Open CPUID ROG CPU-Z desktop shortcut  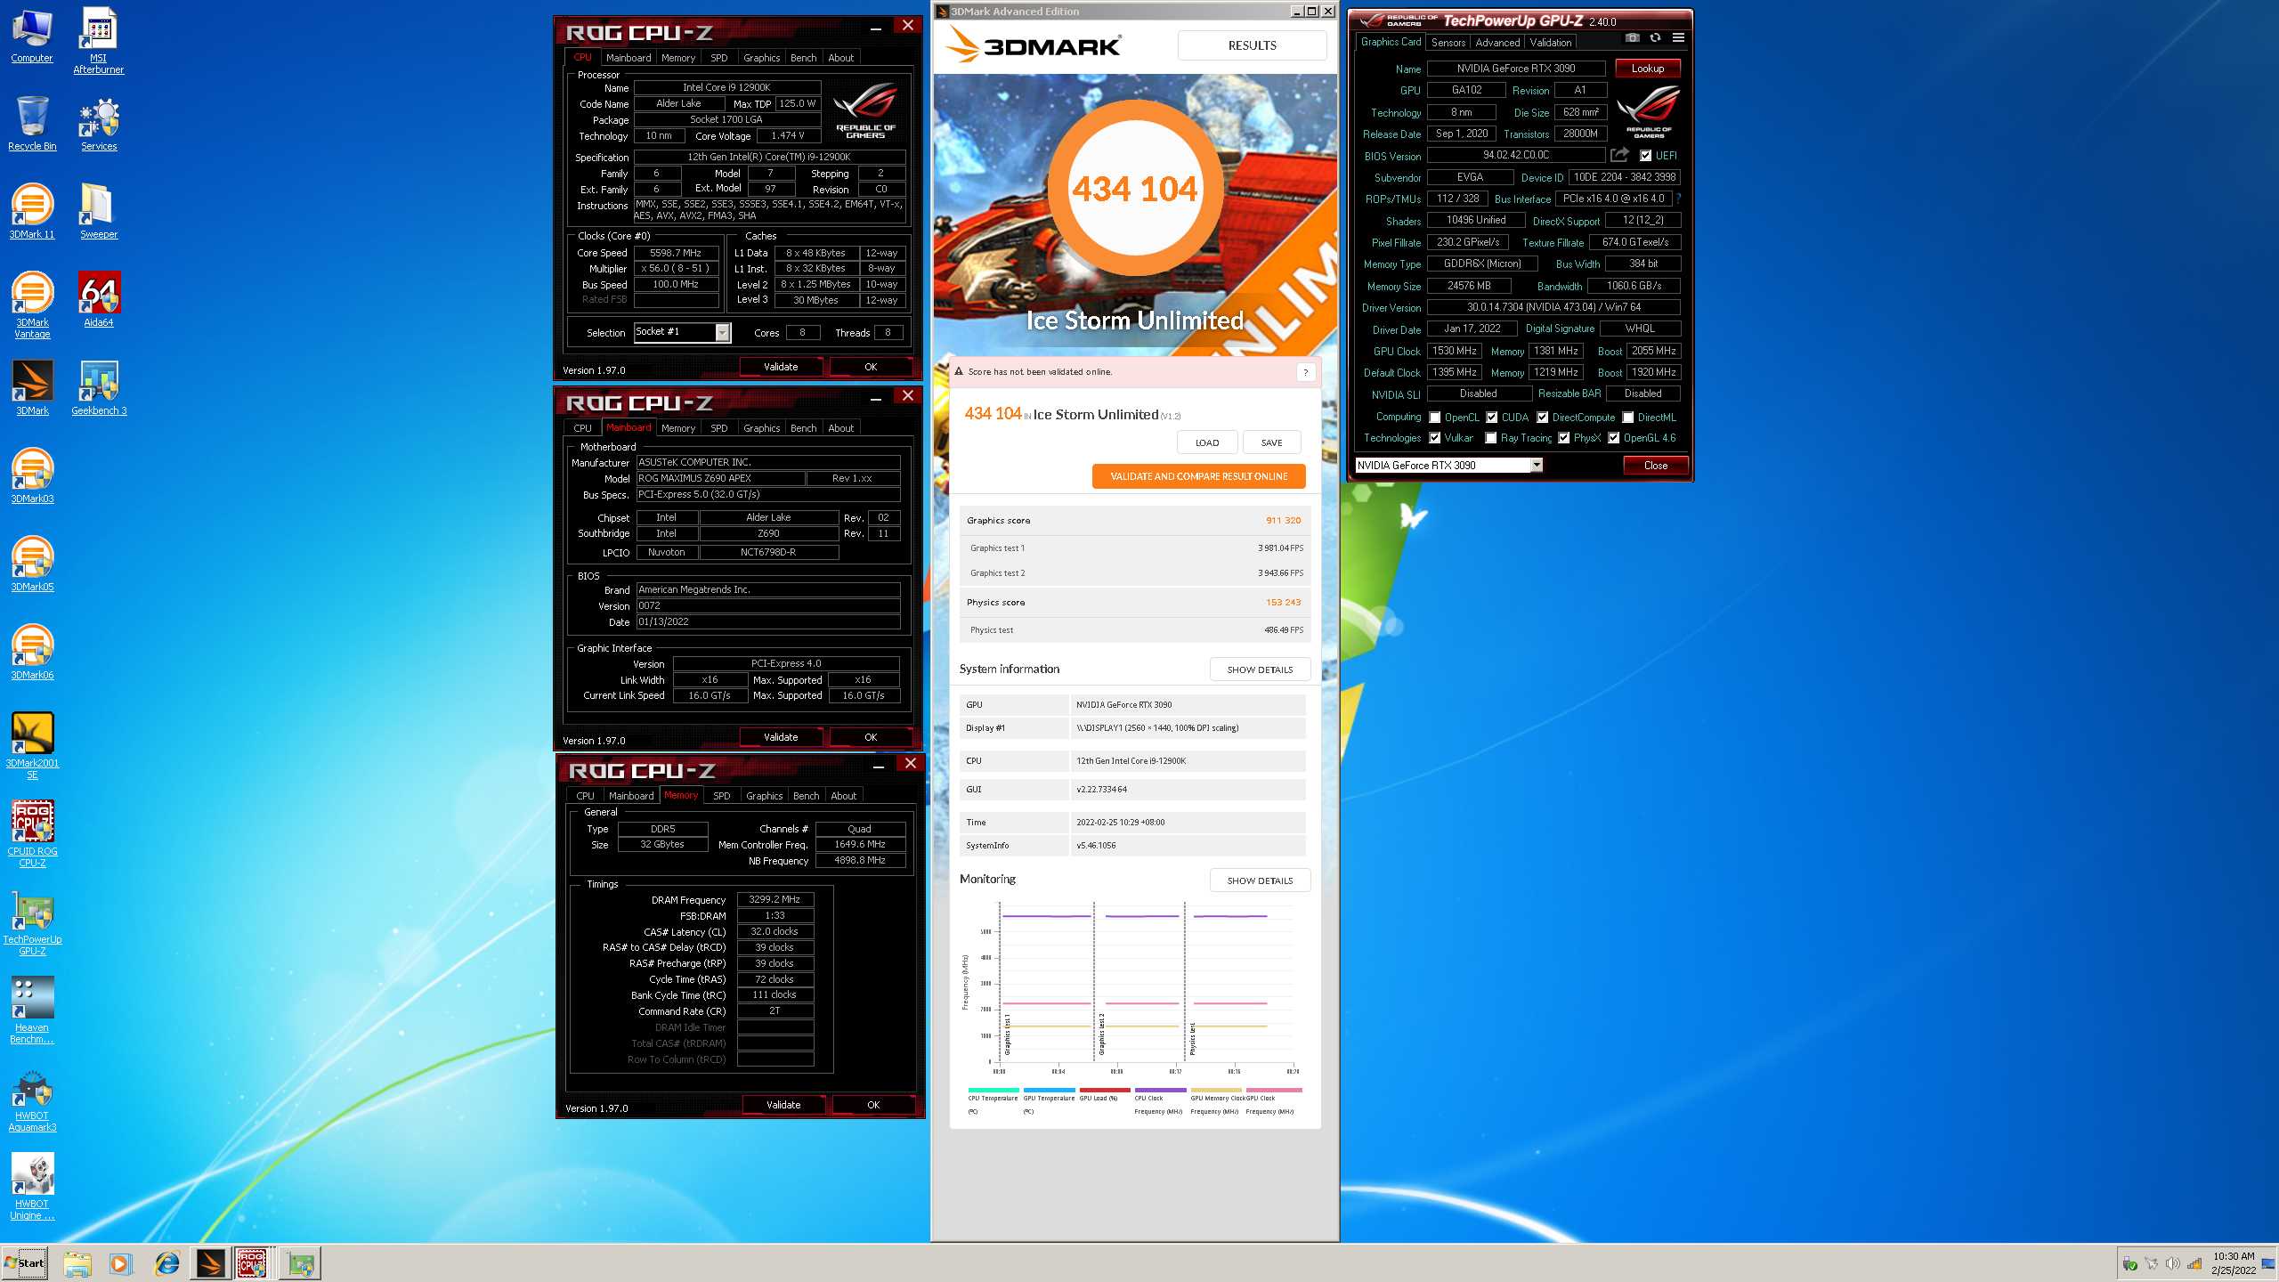tap(32, 833)
